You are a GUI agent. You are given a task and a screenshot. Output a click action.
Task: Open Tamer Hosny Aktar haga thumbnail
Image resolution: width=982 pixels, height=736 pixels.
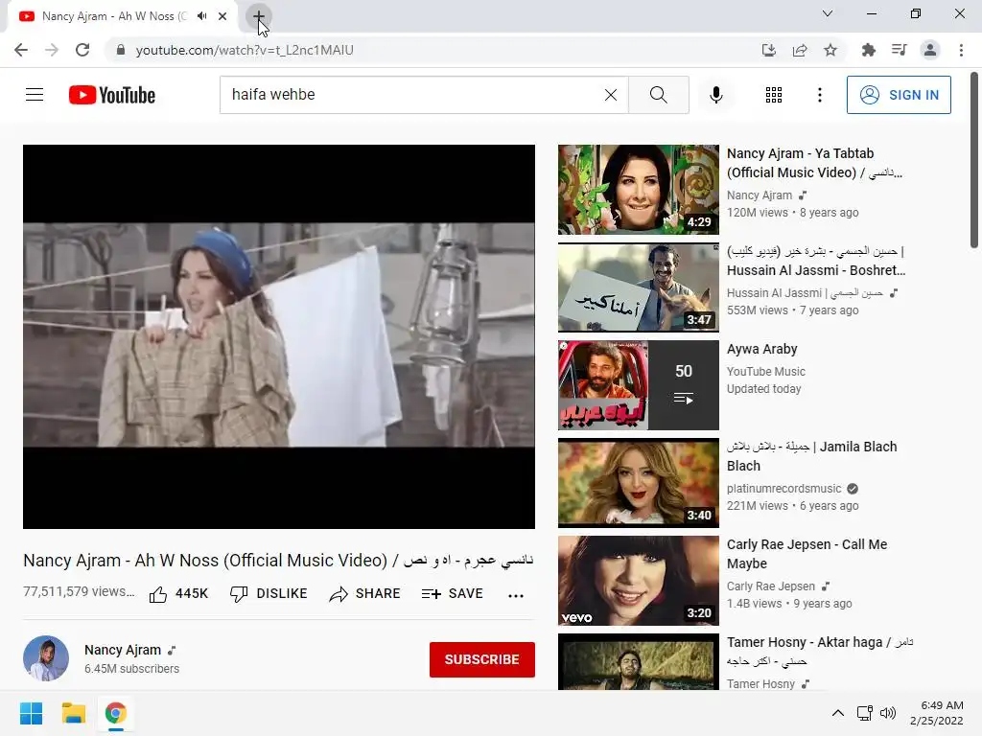638,661
